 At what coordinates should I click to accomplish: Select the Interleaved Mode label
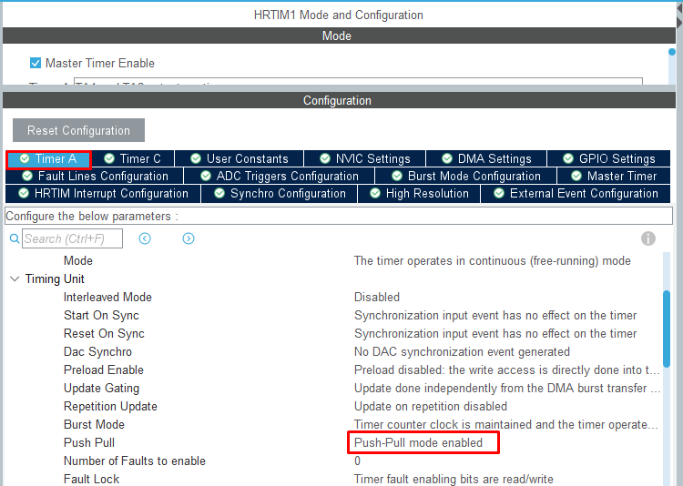(107, 298)
